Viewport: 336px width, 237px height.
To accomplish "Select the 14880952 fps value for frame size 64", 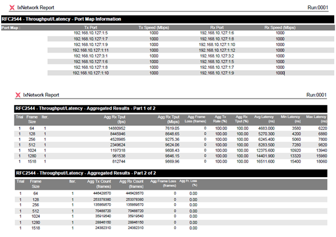I will point(117,128).
